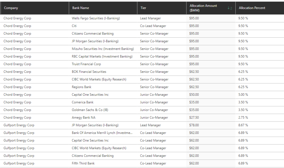Click the Goldman Sachs & Co (IB) cell

(x=90, y=110)
